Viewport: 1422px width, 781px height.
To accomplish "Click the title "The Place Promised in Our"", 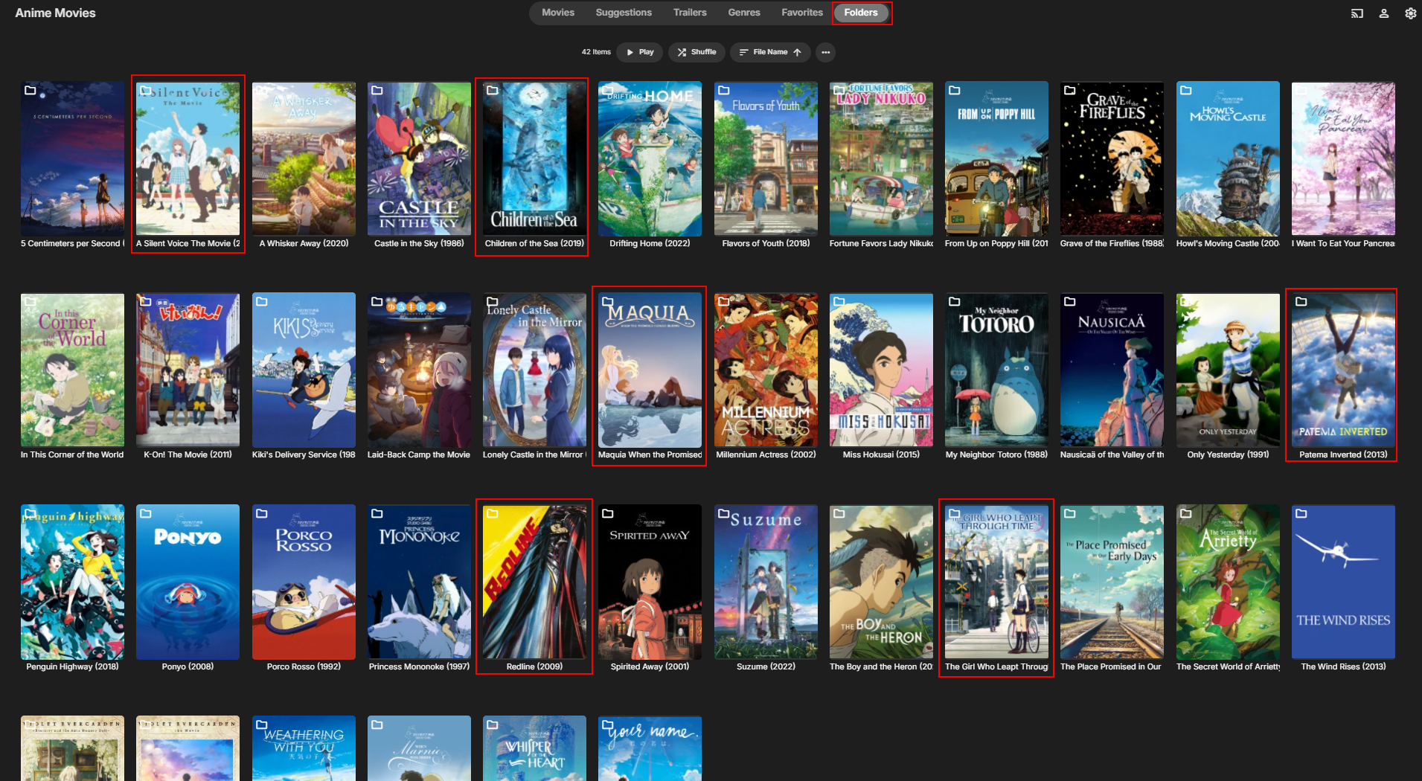I will tap(1112, 666).
